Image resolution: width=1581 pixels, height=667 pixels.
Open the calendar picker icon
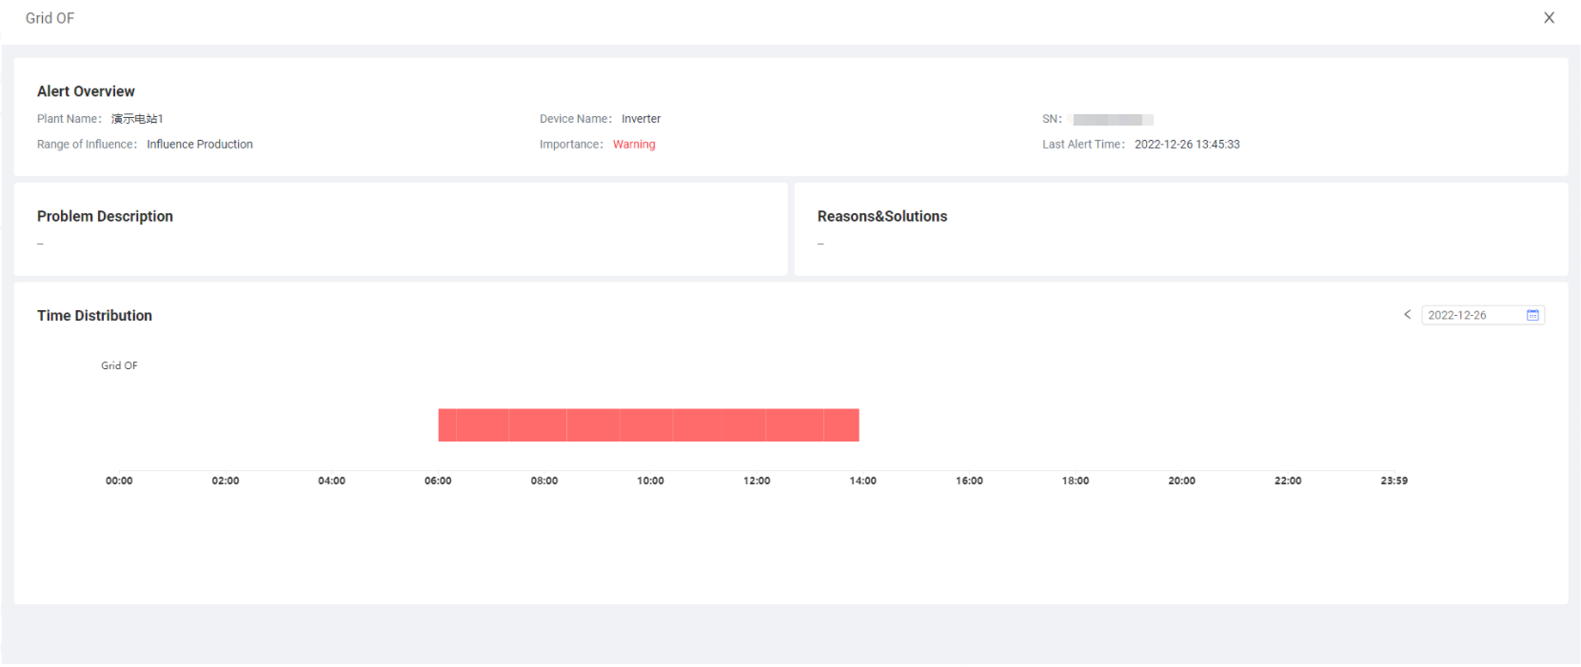pos(1532,315)
